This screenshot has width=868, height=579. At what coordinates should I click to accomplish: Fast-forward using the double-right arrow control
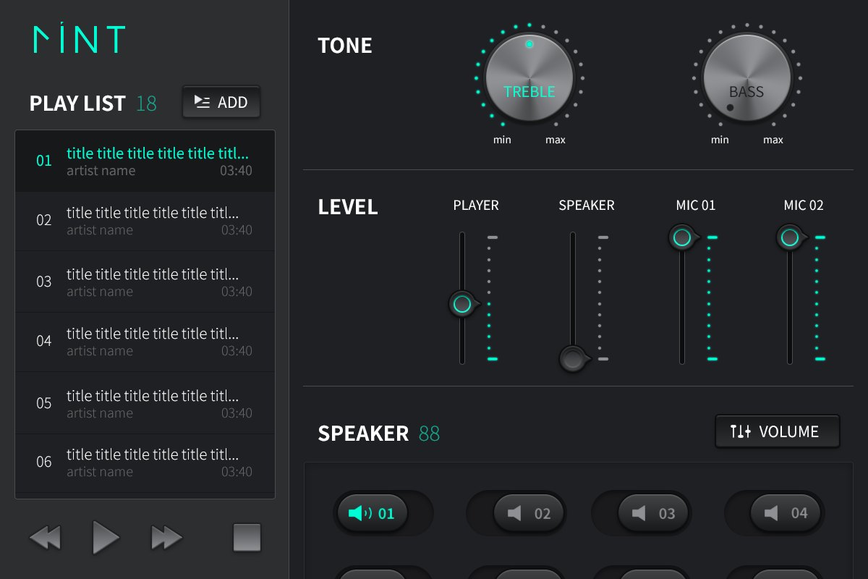click(x=167, y=538)
